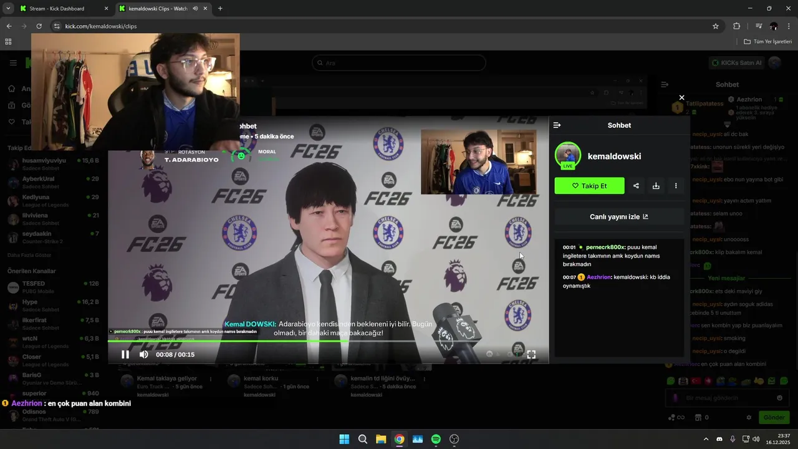Seek along the green clip progress bar

[x=328, y=340]
